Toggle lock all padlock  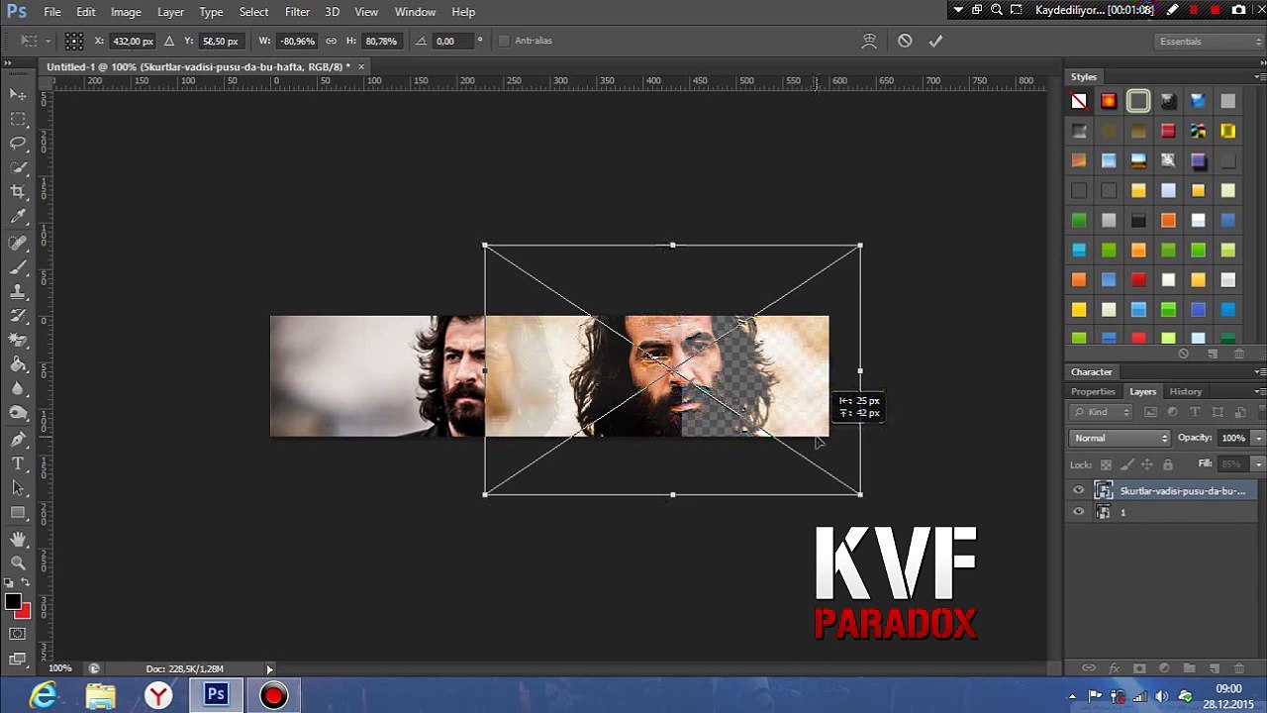[x=1168, y=464]
